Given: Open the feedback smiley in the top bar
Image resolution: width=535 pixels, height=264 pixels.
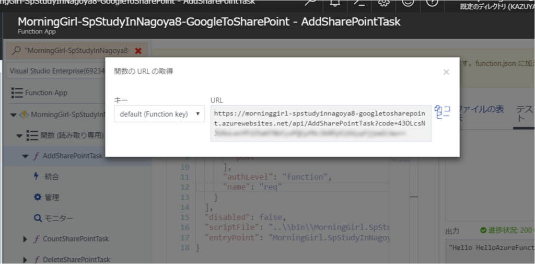Looking at the screenshot, I should (x=408, y=3).
